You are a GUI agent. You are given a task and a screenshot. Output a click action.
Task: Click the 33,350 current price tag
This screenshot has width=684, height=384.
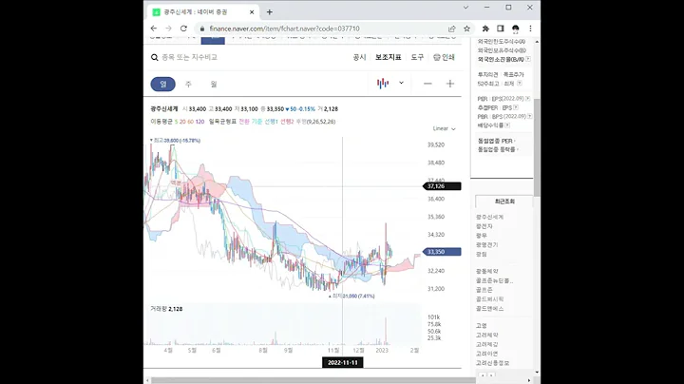pyautogui.click(x=442, y=252)
